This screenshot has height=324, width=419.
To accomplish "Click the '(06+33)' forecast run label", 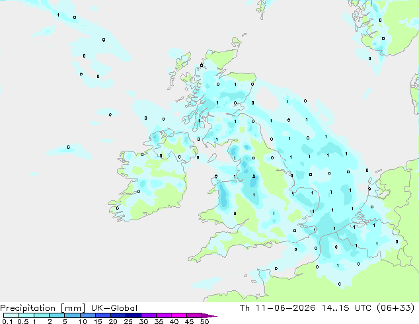I will (395, 308).
